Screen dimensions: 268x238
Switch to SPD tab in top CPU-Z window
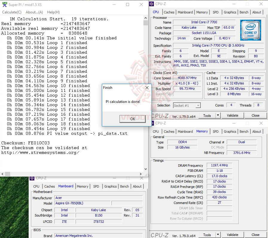(x=215, y=12)
